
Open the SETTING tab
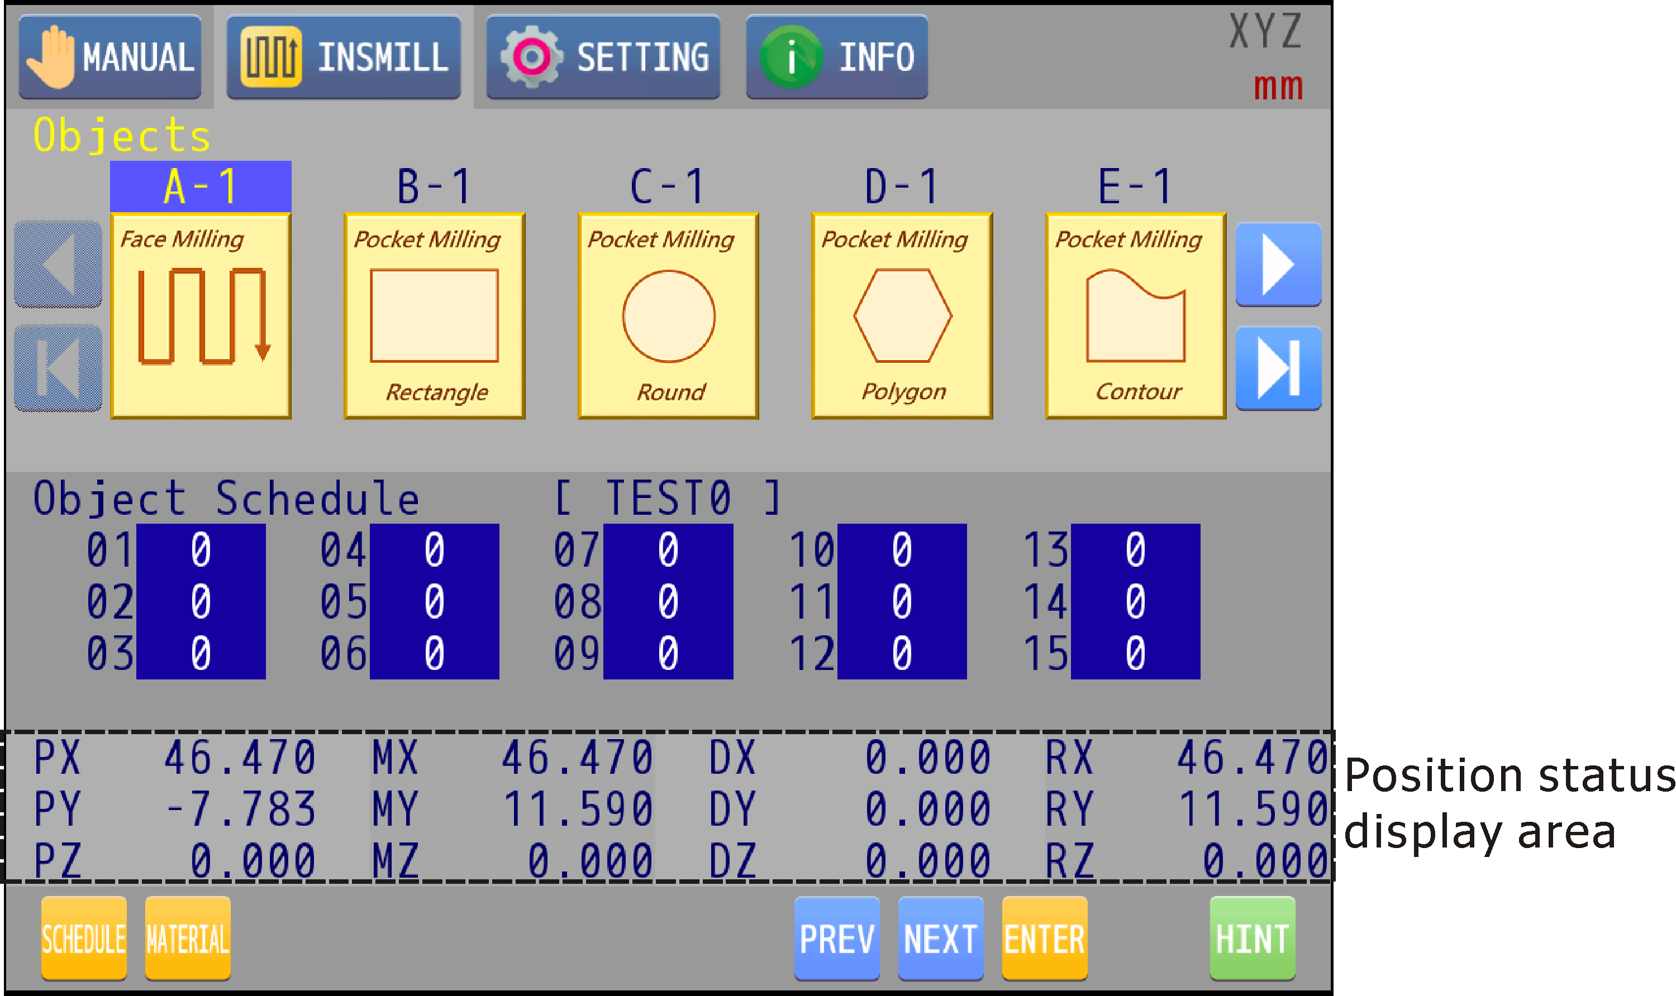pos(603,57)
